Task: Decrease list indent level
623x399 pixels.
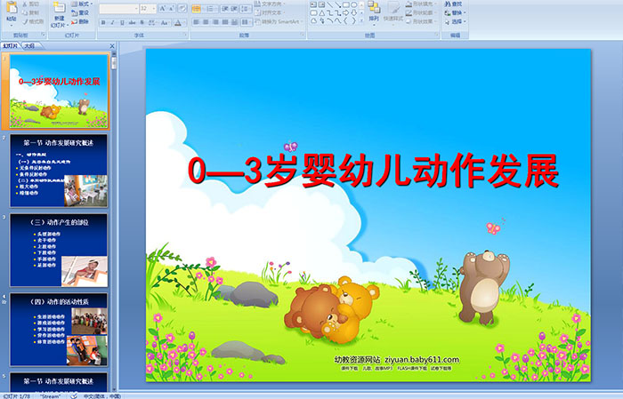Action: coord(225,9)
